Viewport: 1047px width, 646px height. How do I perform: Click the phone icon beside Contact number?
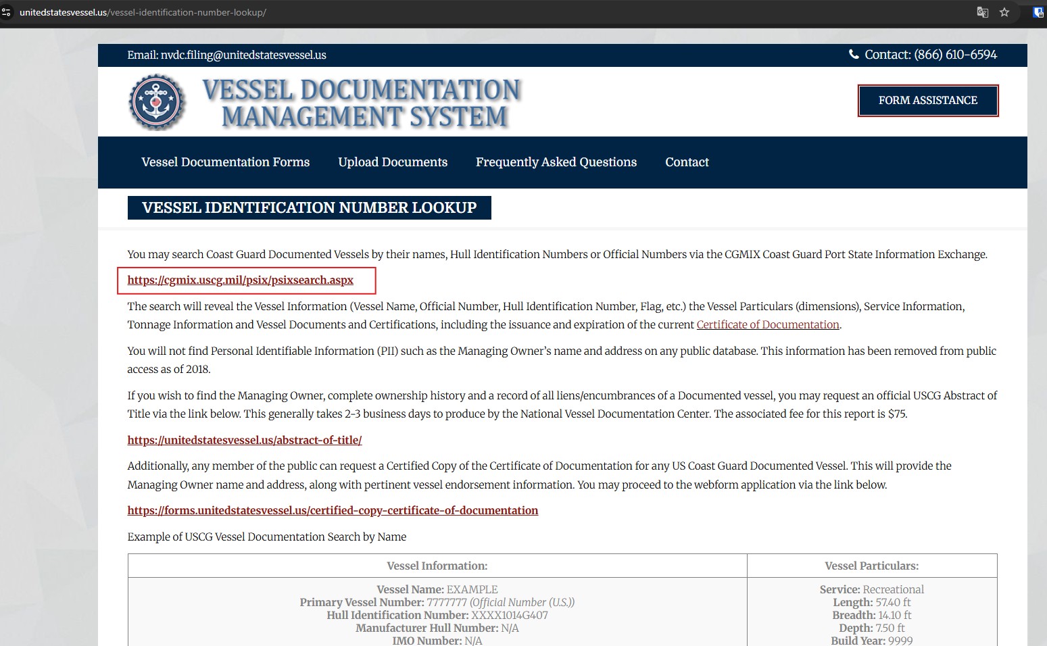click(x=854, y=55)
